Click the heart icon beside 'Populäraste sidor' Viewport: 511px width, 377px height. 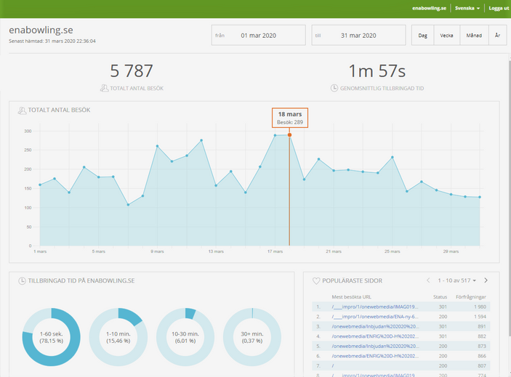[316, 280]
